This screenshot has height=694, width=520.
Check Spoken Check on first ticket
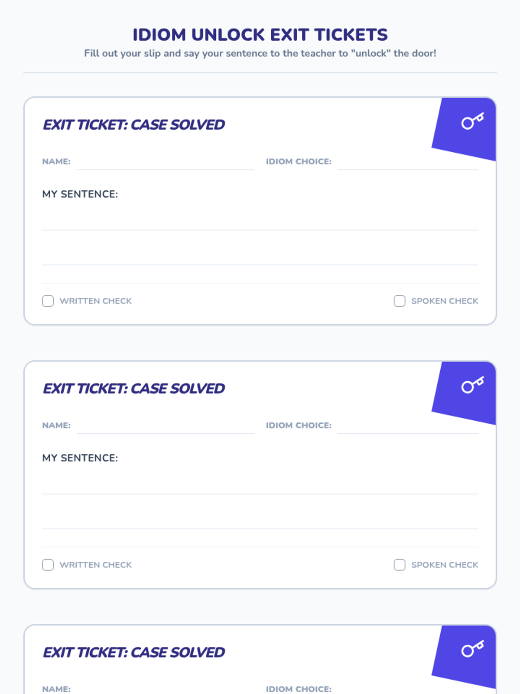(x=400, y=301)
